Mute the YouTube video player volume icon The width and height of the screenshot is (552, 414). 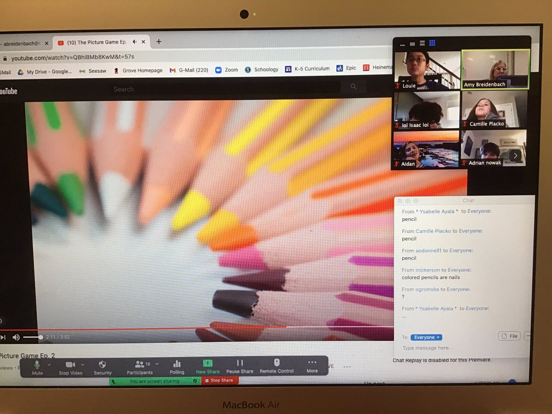pyautogui.click(x=16, y=337)
